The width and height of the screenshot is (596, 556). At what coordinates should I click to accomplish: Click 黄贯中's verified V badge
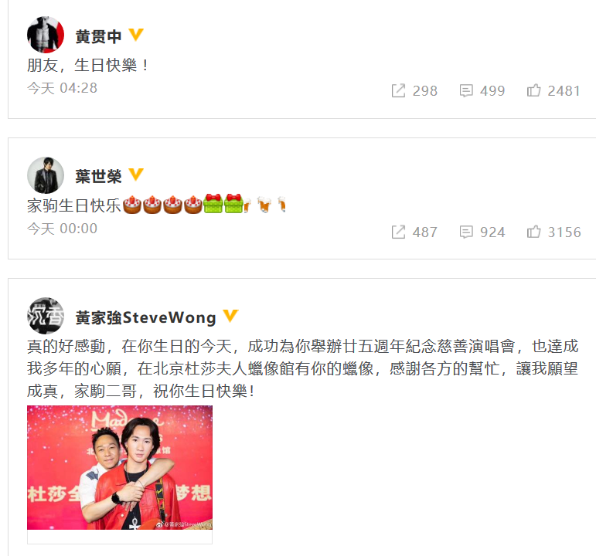[x=136, y=35]
